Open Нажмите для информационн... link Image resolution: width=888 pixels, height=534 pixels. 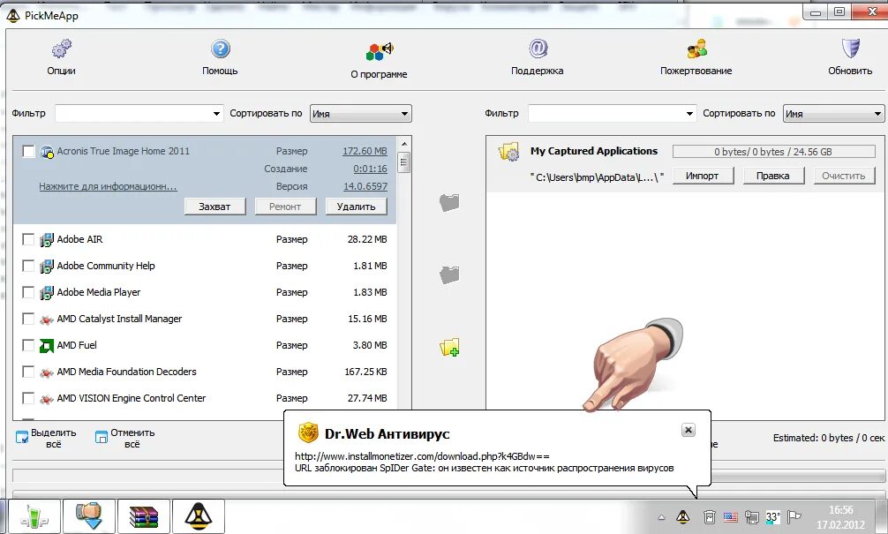[x=109, y=186]
